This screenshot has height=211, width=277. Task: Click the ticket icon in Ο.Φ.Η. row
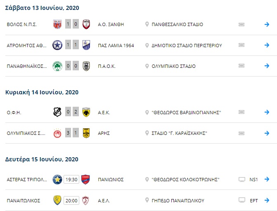tap(241, 112)
